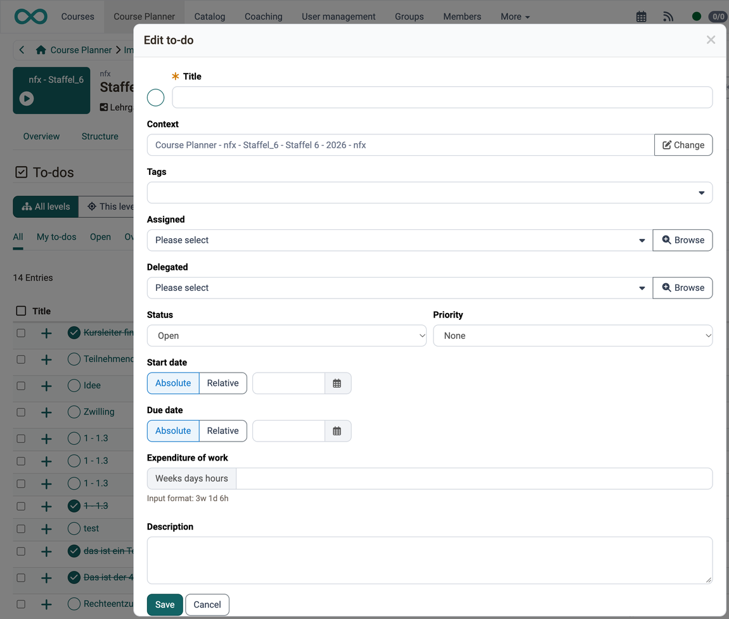Open User management tab
The image size is (729, 619).
[339, 16]
